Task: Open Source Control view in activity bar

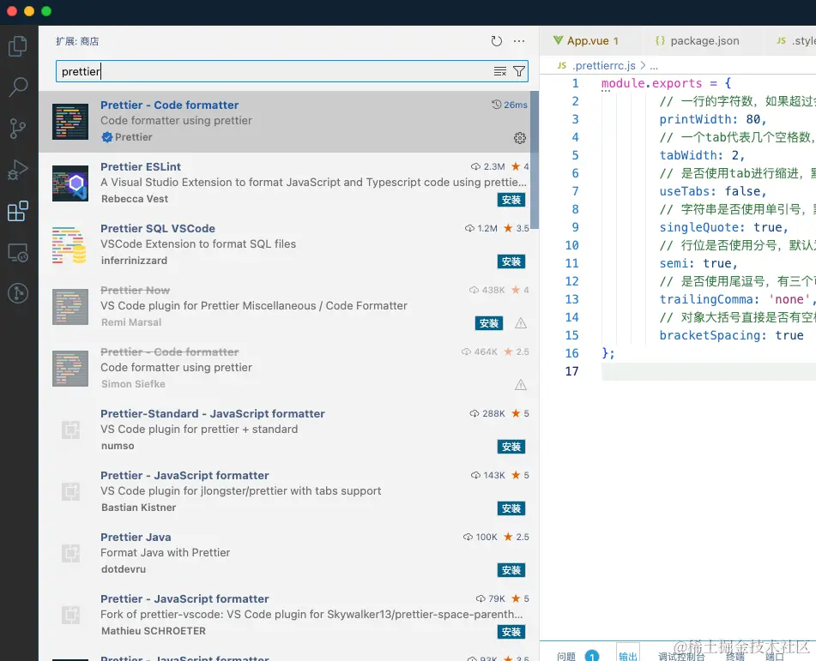Action: point(18,128)
